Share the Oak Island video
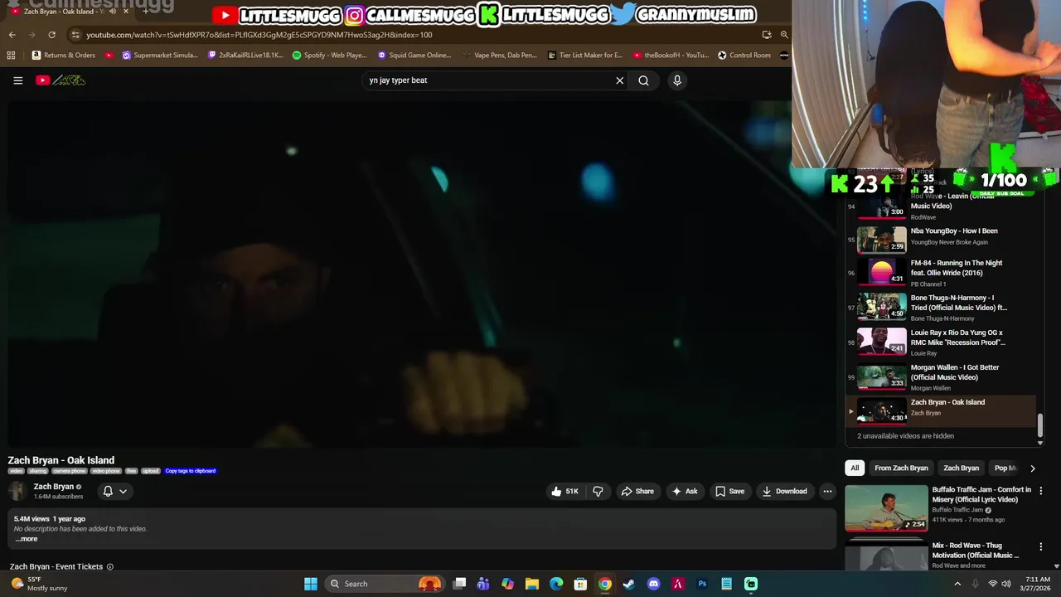1061x597 pixels. coord(637,491)
